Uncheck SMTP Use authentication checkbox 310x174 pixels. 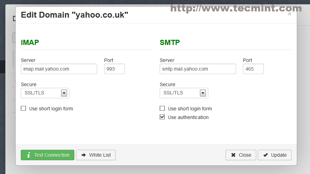(162, 117)
